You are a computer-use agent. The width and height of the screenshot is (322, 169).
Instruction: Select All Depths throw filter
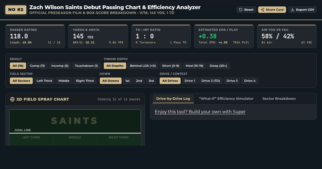point(115,66)
